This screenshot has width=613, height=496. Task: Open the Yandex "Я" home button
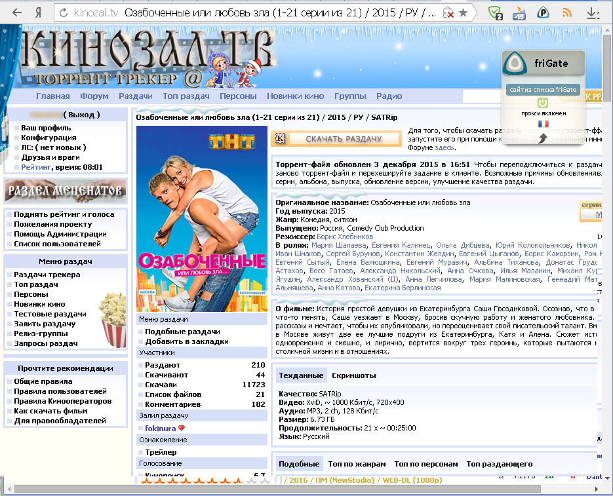click(x=38, y=12)
